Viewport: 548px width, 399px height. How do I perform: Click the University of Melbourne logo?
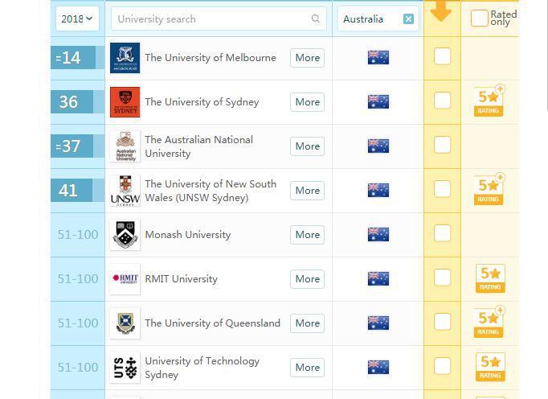coord(125,58)
